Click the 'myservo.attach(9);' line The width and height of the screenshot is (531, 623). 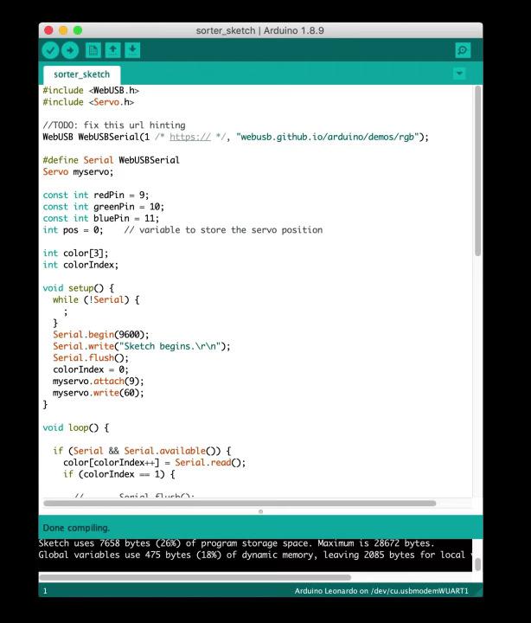coord(99,382)
